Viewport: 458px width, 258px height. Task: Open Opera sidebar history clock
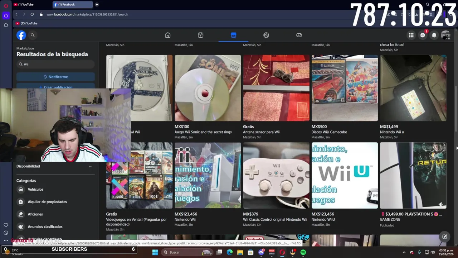coord(6,233)
